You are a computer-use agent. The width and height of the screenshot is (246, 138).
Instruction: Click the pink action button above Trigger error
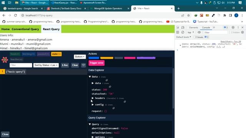click(130, 58)
